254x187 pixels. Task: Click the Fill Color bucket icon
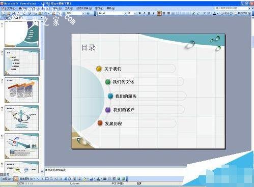(x=85, y=179)
